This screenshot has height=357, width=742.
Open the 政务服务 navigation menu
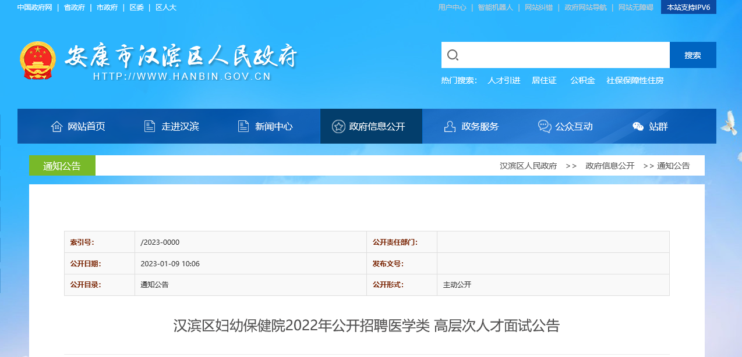point(480,126)
